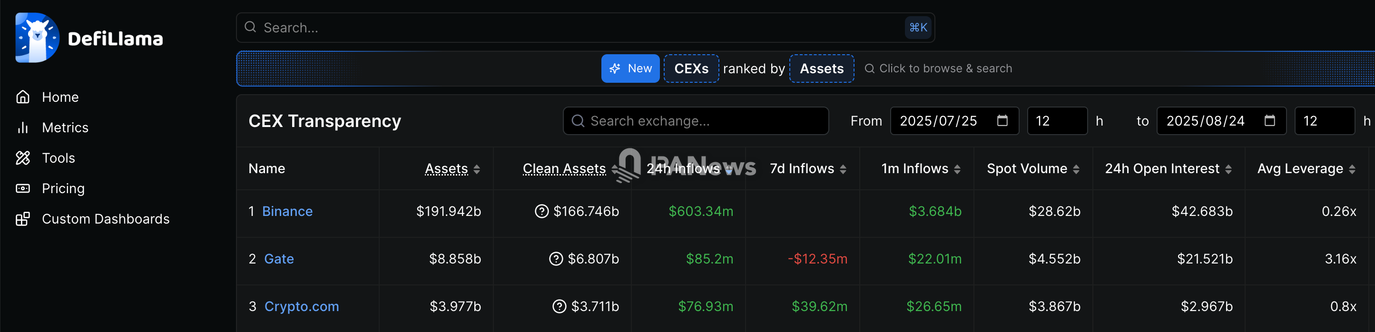
Task: Click Crypto.com avg leverage 0.8x
Action: [1343, 306]
